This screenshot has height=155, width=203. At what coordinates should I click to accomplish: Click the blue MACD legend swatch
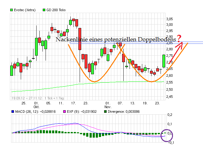click(13, 112)
